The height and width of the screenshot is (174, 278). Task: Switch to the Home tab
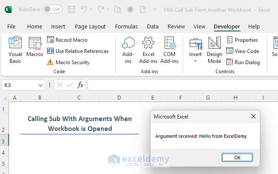(34, 27)
